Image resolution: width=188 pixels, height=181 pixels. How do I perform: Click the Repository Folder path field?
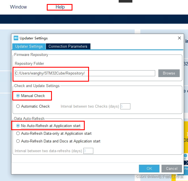coord(85,73)
